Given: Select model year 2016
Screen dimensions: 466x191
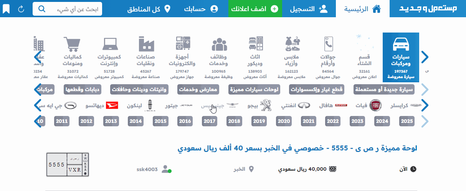Looking at the screenshot, I should (185, 121).
